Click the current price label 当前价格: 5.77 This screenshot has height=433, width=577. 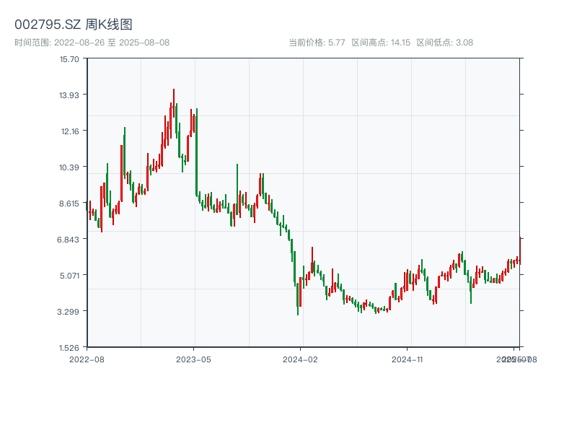tap(317, 43)
